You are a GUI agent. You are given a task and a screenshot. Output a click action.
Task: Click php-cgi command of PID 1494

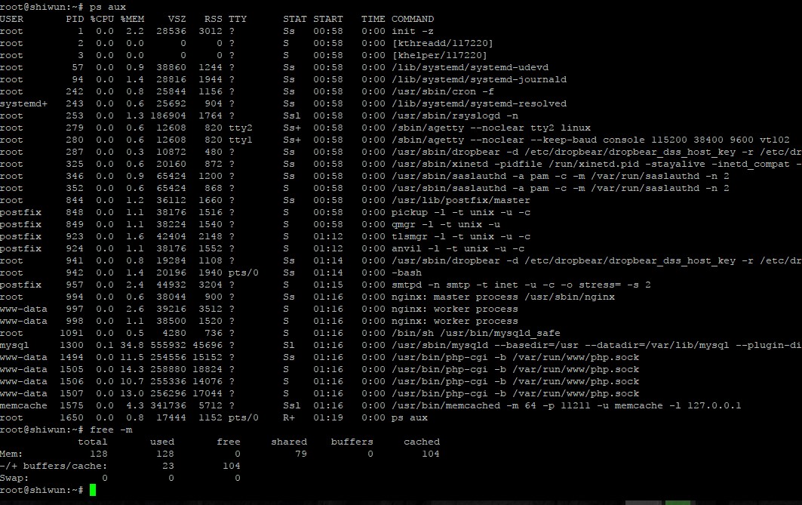(515, 357)
